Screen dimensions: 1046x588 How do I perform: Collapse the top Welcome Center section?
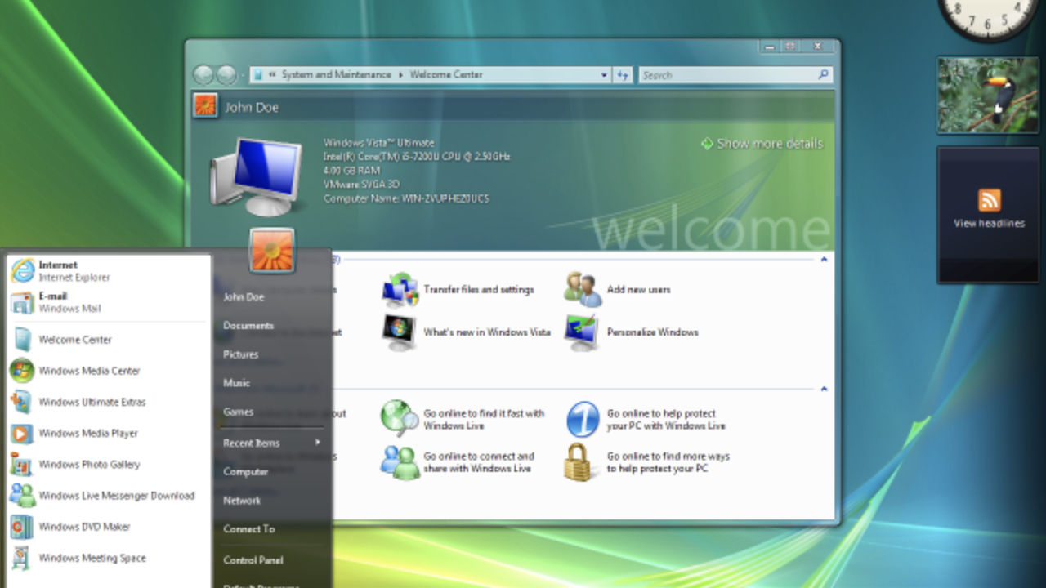824,259
